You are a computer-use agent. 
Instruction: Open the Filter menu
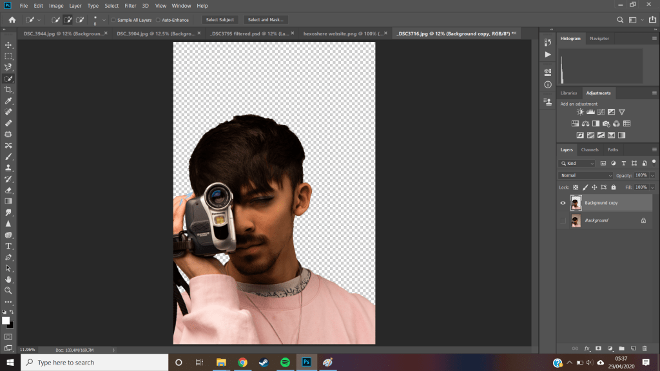[x=130, y=6]
